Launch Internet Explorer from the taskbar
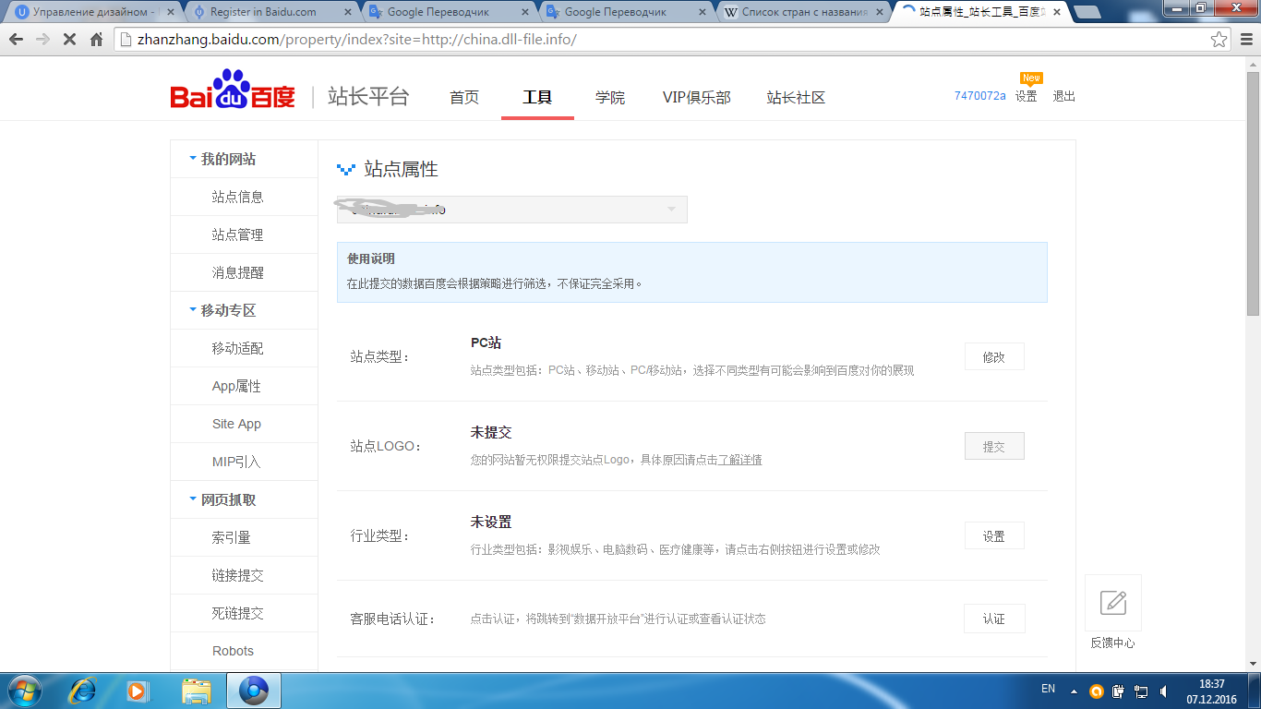The height and width of the screenshot is (709, 1261). 83,691
